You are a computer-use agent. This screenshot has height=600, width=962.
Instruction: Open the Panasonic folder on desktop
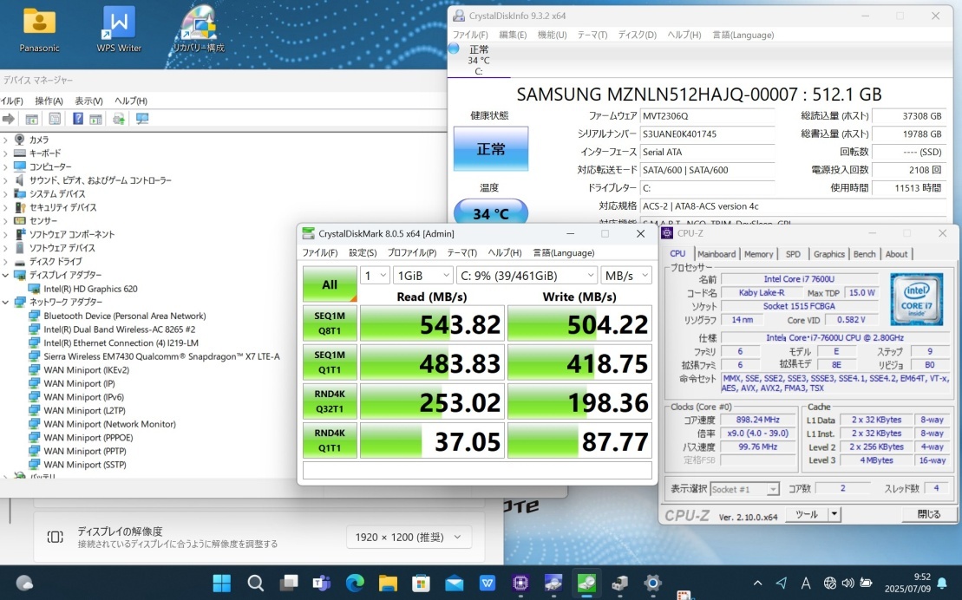(39, 29)
